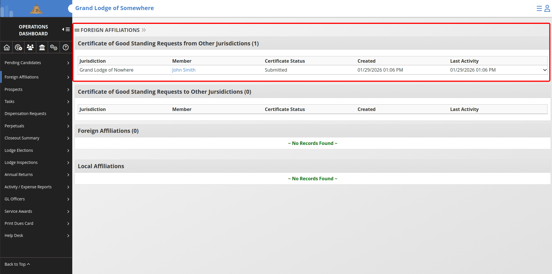Click the Grand Lodge of Somewhere title link

click(114, 8)
